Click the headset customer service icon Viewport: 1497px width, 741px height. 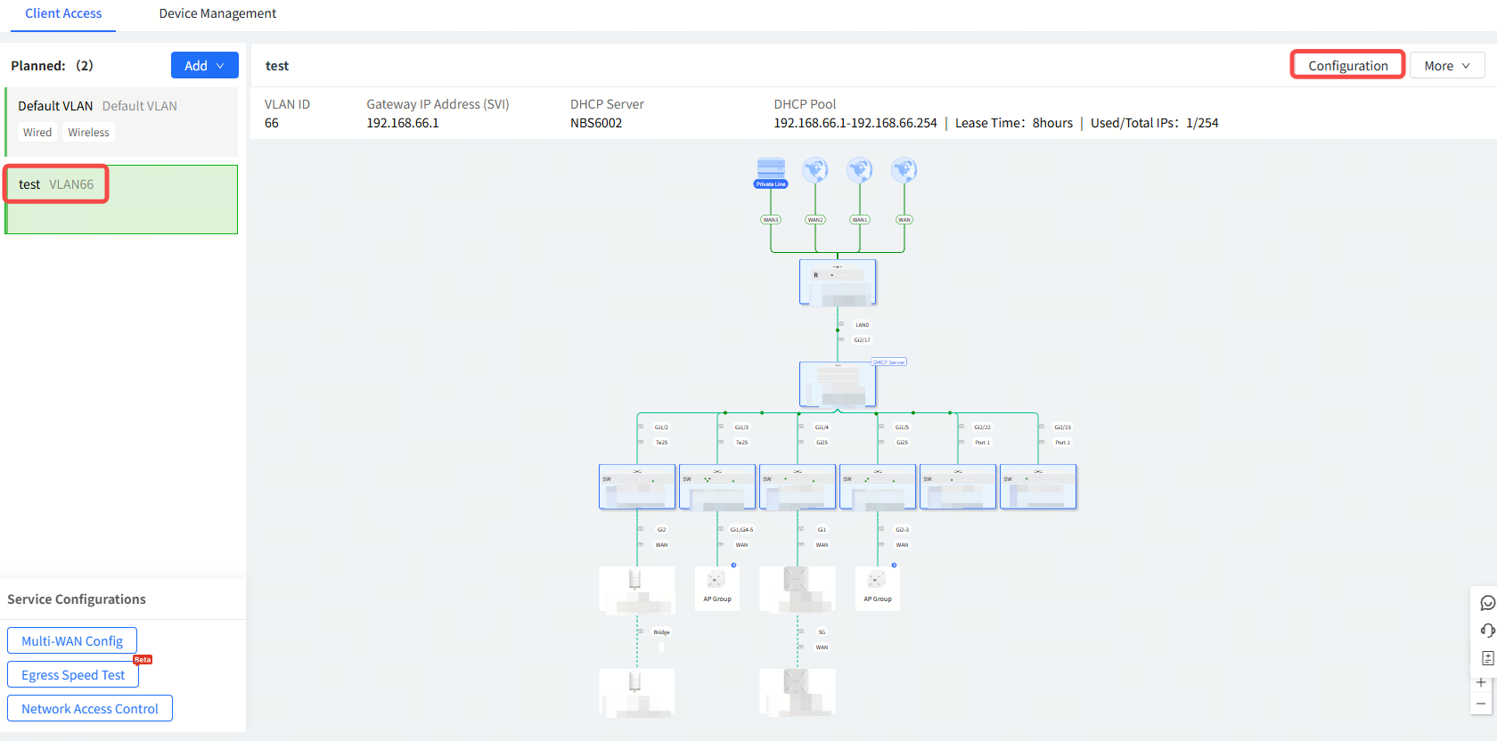point(1487,631)
